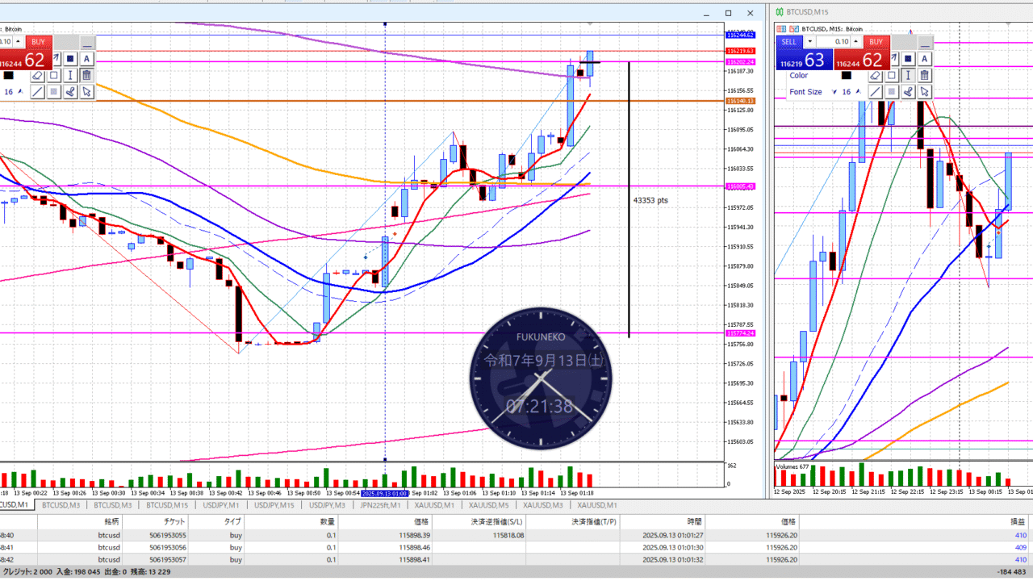Select the empty rectangle tool in M15 chart panel

[892, 75]
